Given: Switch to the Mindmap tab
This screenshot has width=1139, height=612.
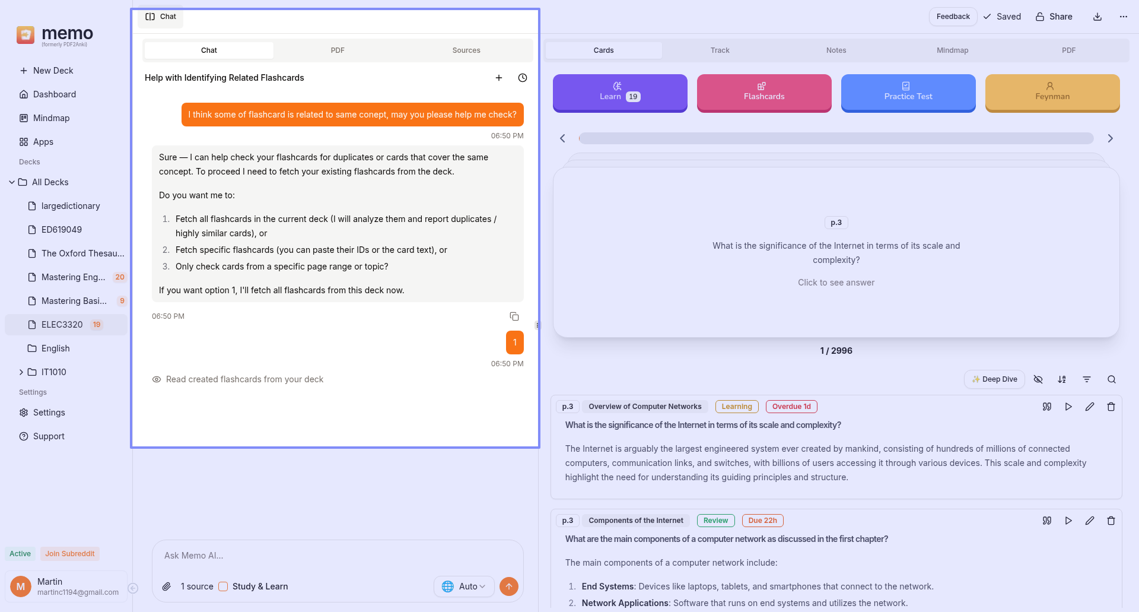Looking at the screenshot, I should tap(952, 50).
